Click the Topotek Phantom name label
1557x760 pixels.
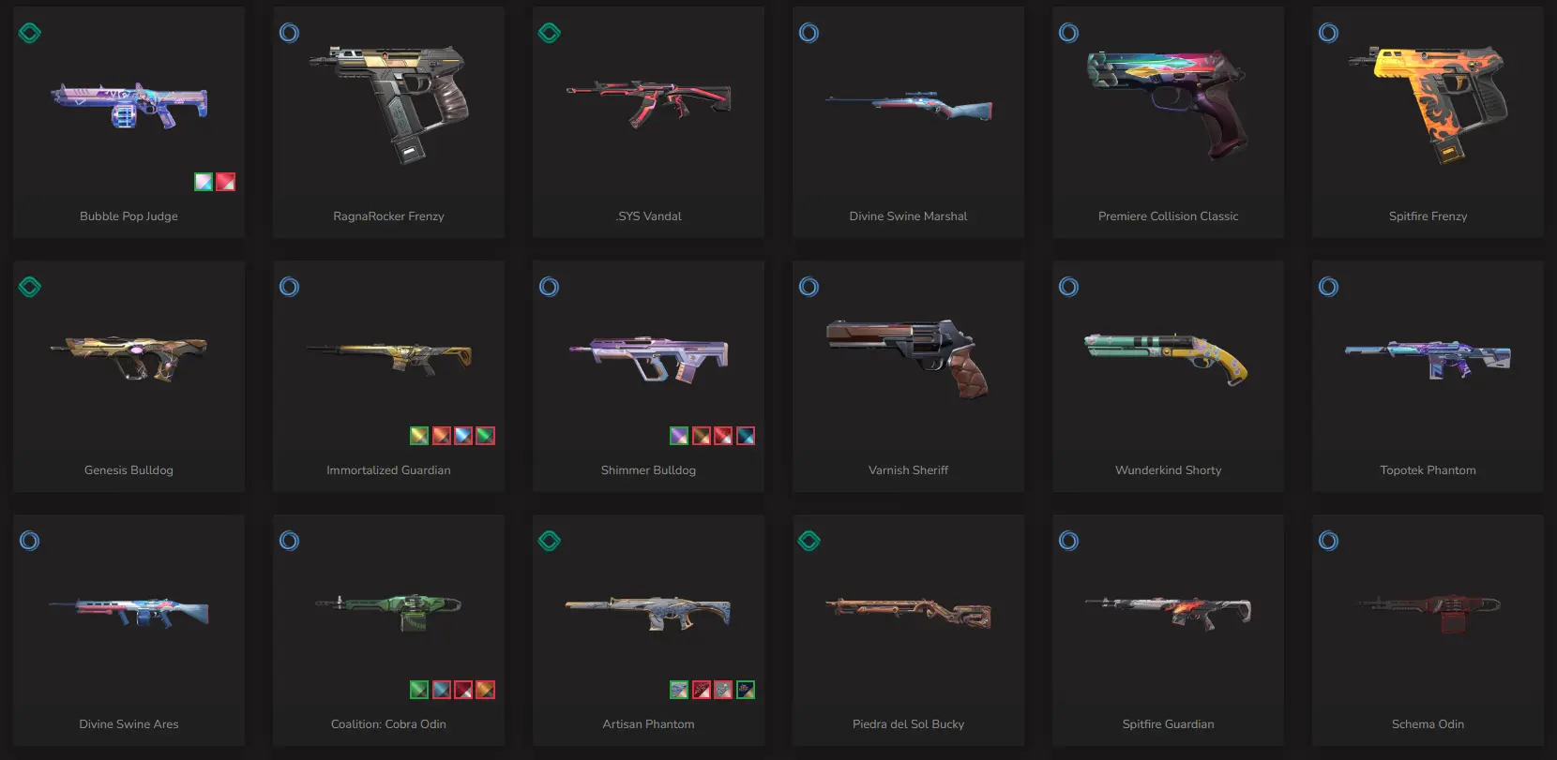tap(1428, 470)
